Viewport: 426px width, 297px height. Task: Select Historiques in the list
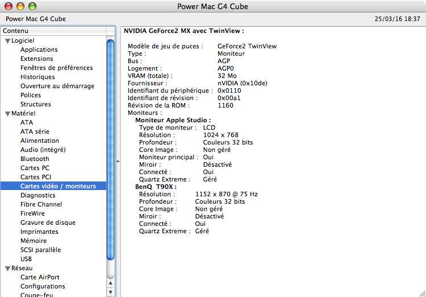(37, 77)
